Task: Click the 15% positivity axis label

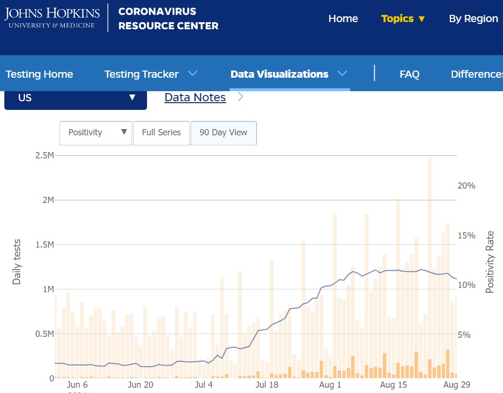Action: (x=466, y=236)
